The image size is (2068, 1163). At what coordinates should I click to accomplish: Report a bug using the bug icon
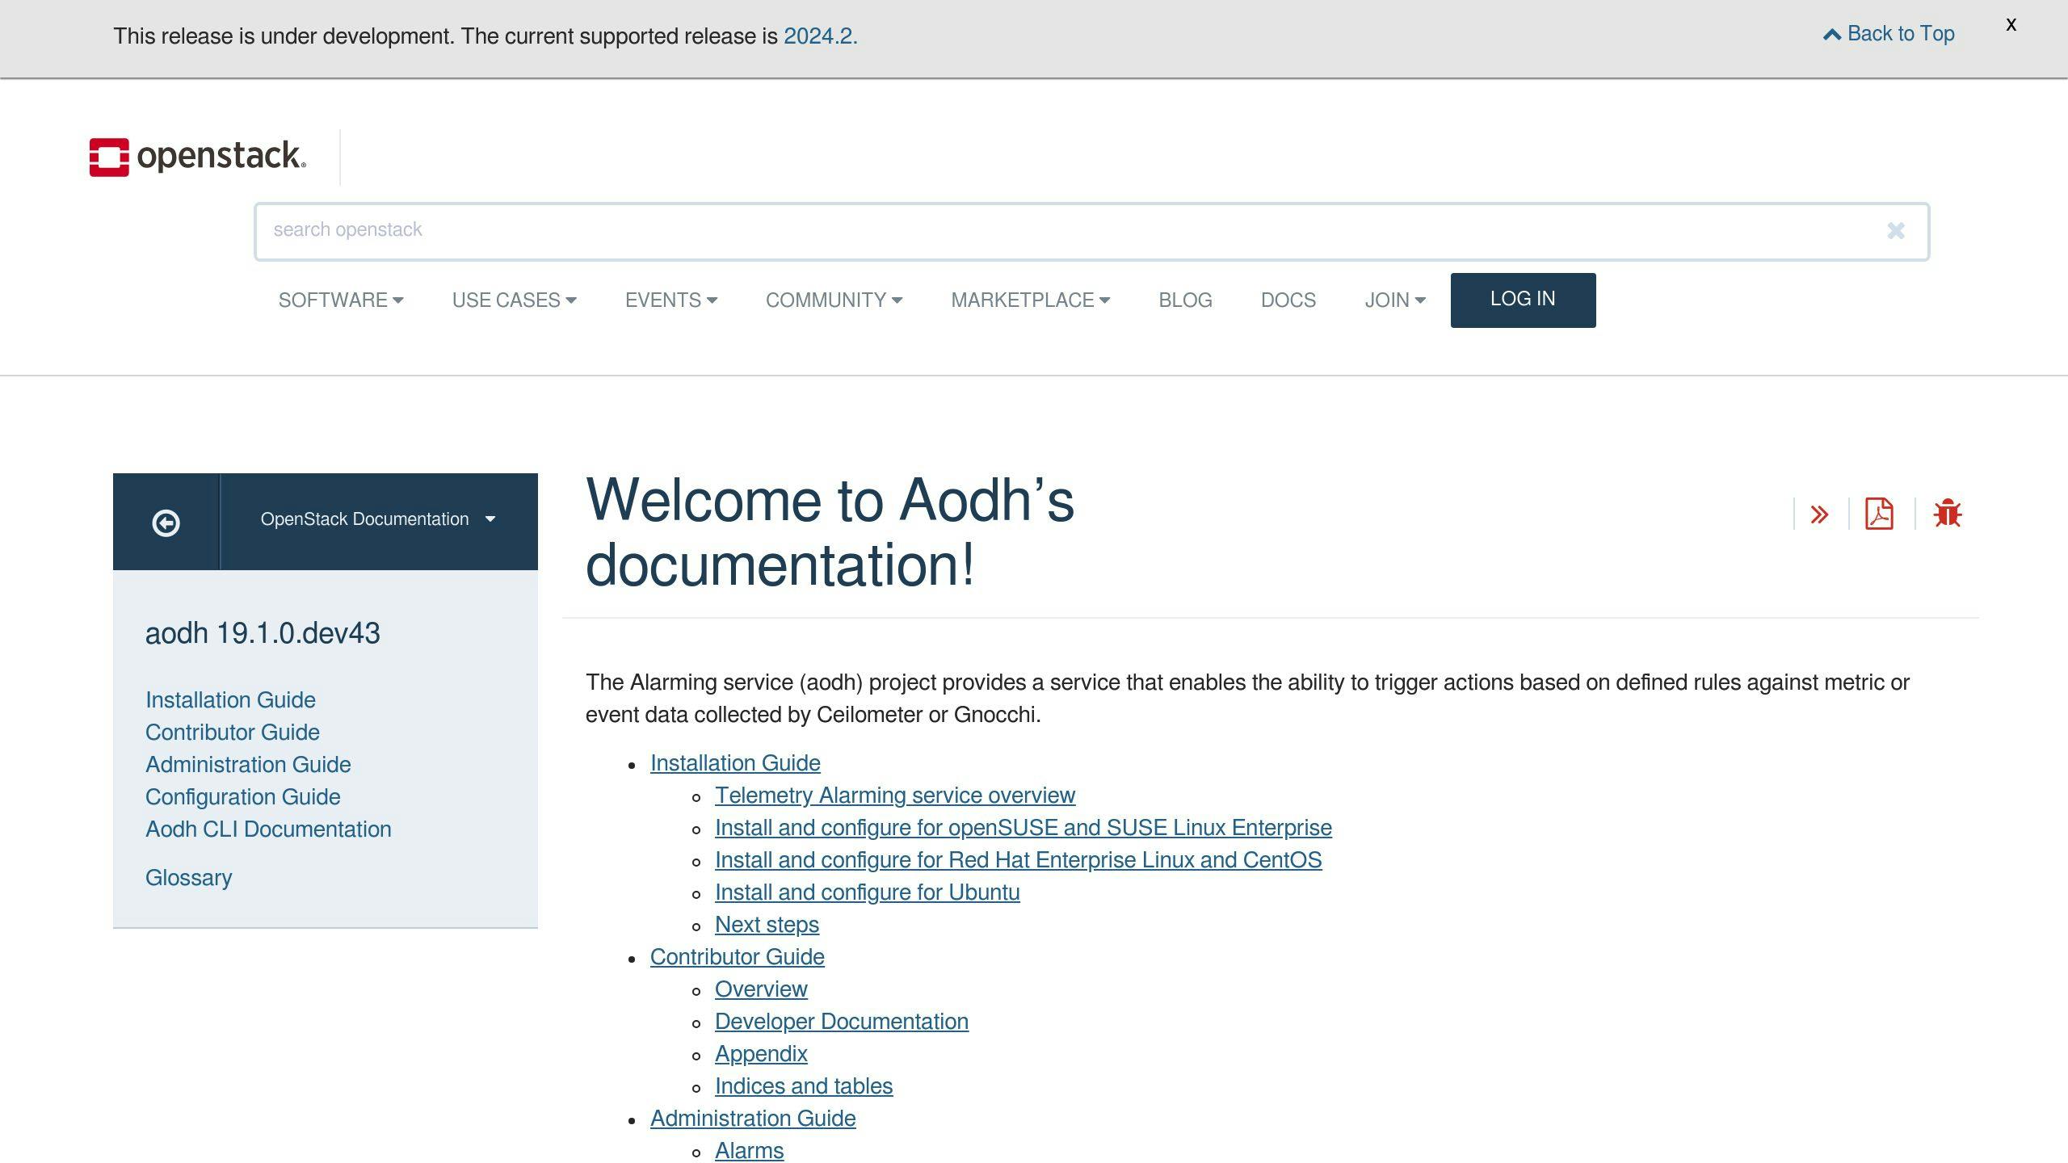(x=1948, y=514)
